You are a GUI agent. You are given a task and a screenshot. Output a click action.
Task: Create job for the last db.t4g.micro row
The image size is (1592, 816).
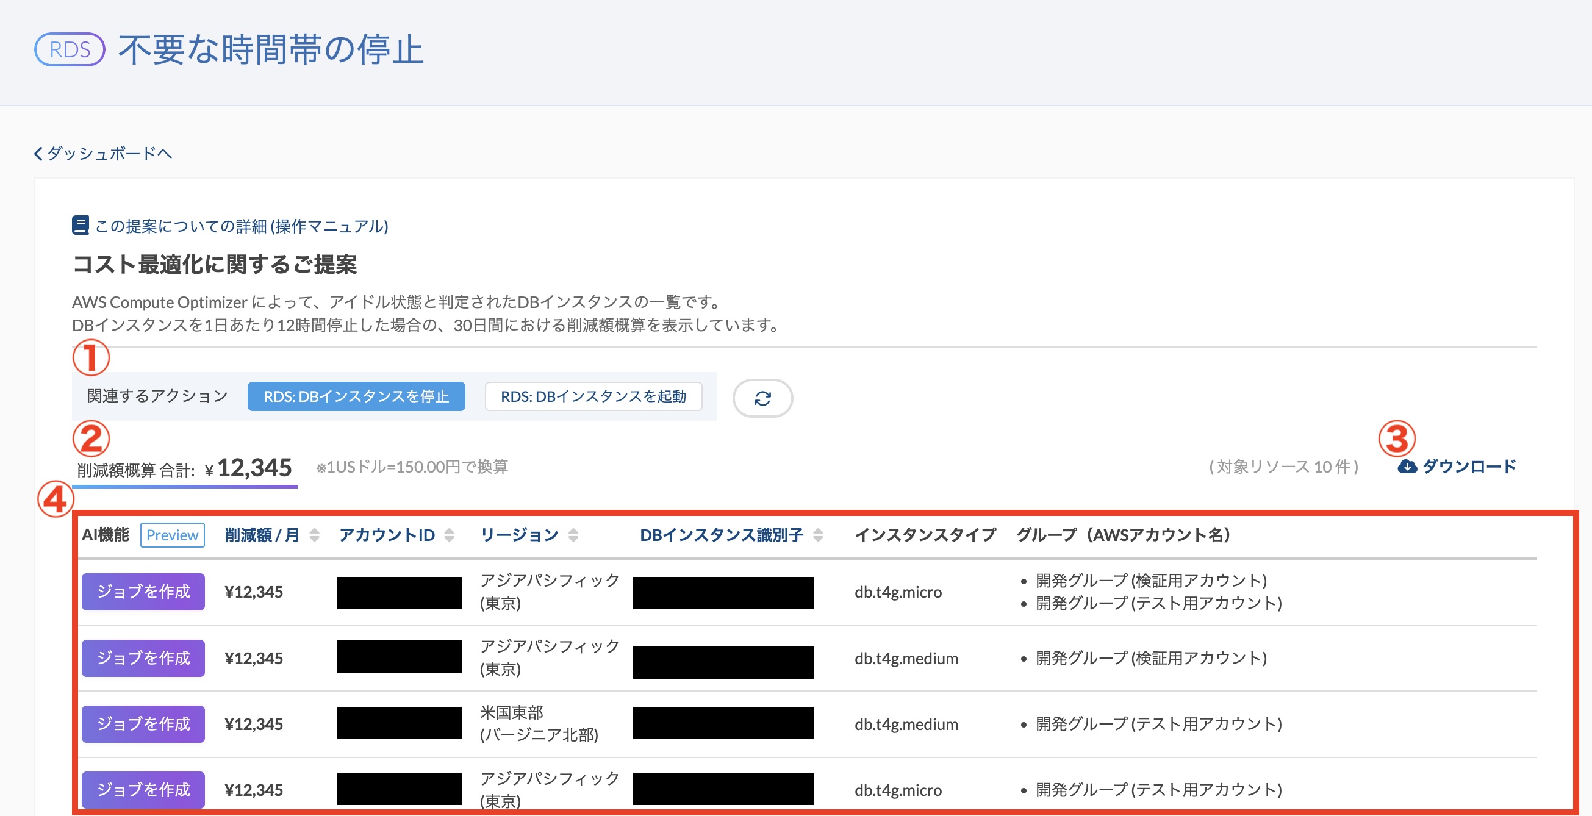(x=143, y=790)
